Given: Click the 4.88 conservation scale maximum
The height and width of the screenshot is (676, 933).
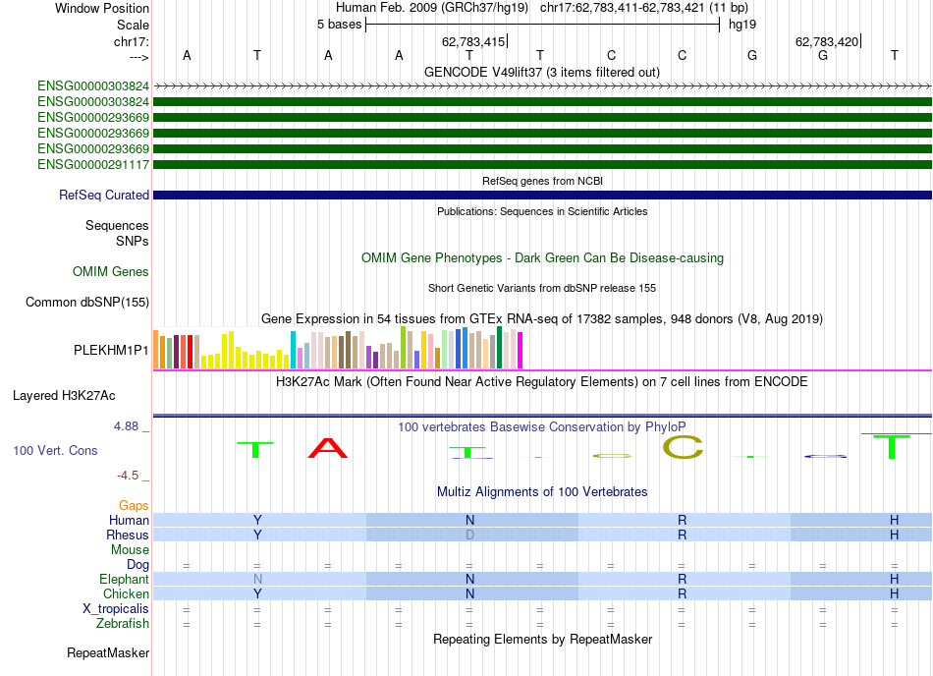Looking at the screenshot, I should point(126,426).
